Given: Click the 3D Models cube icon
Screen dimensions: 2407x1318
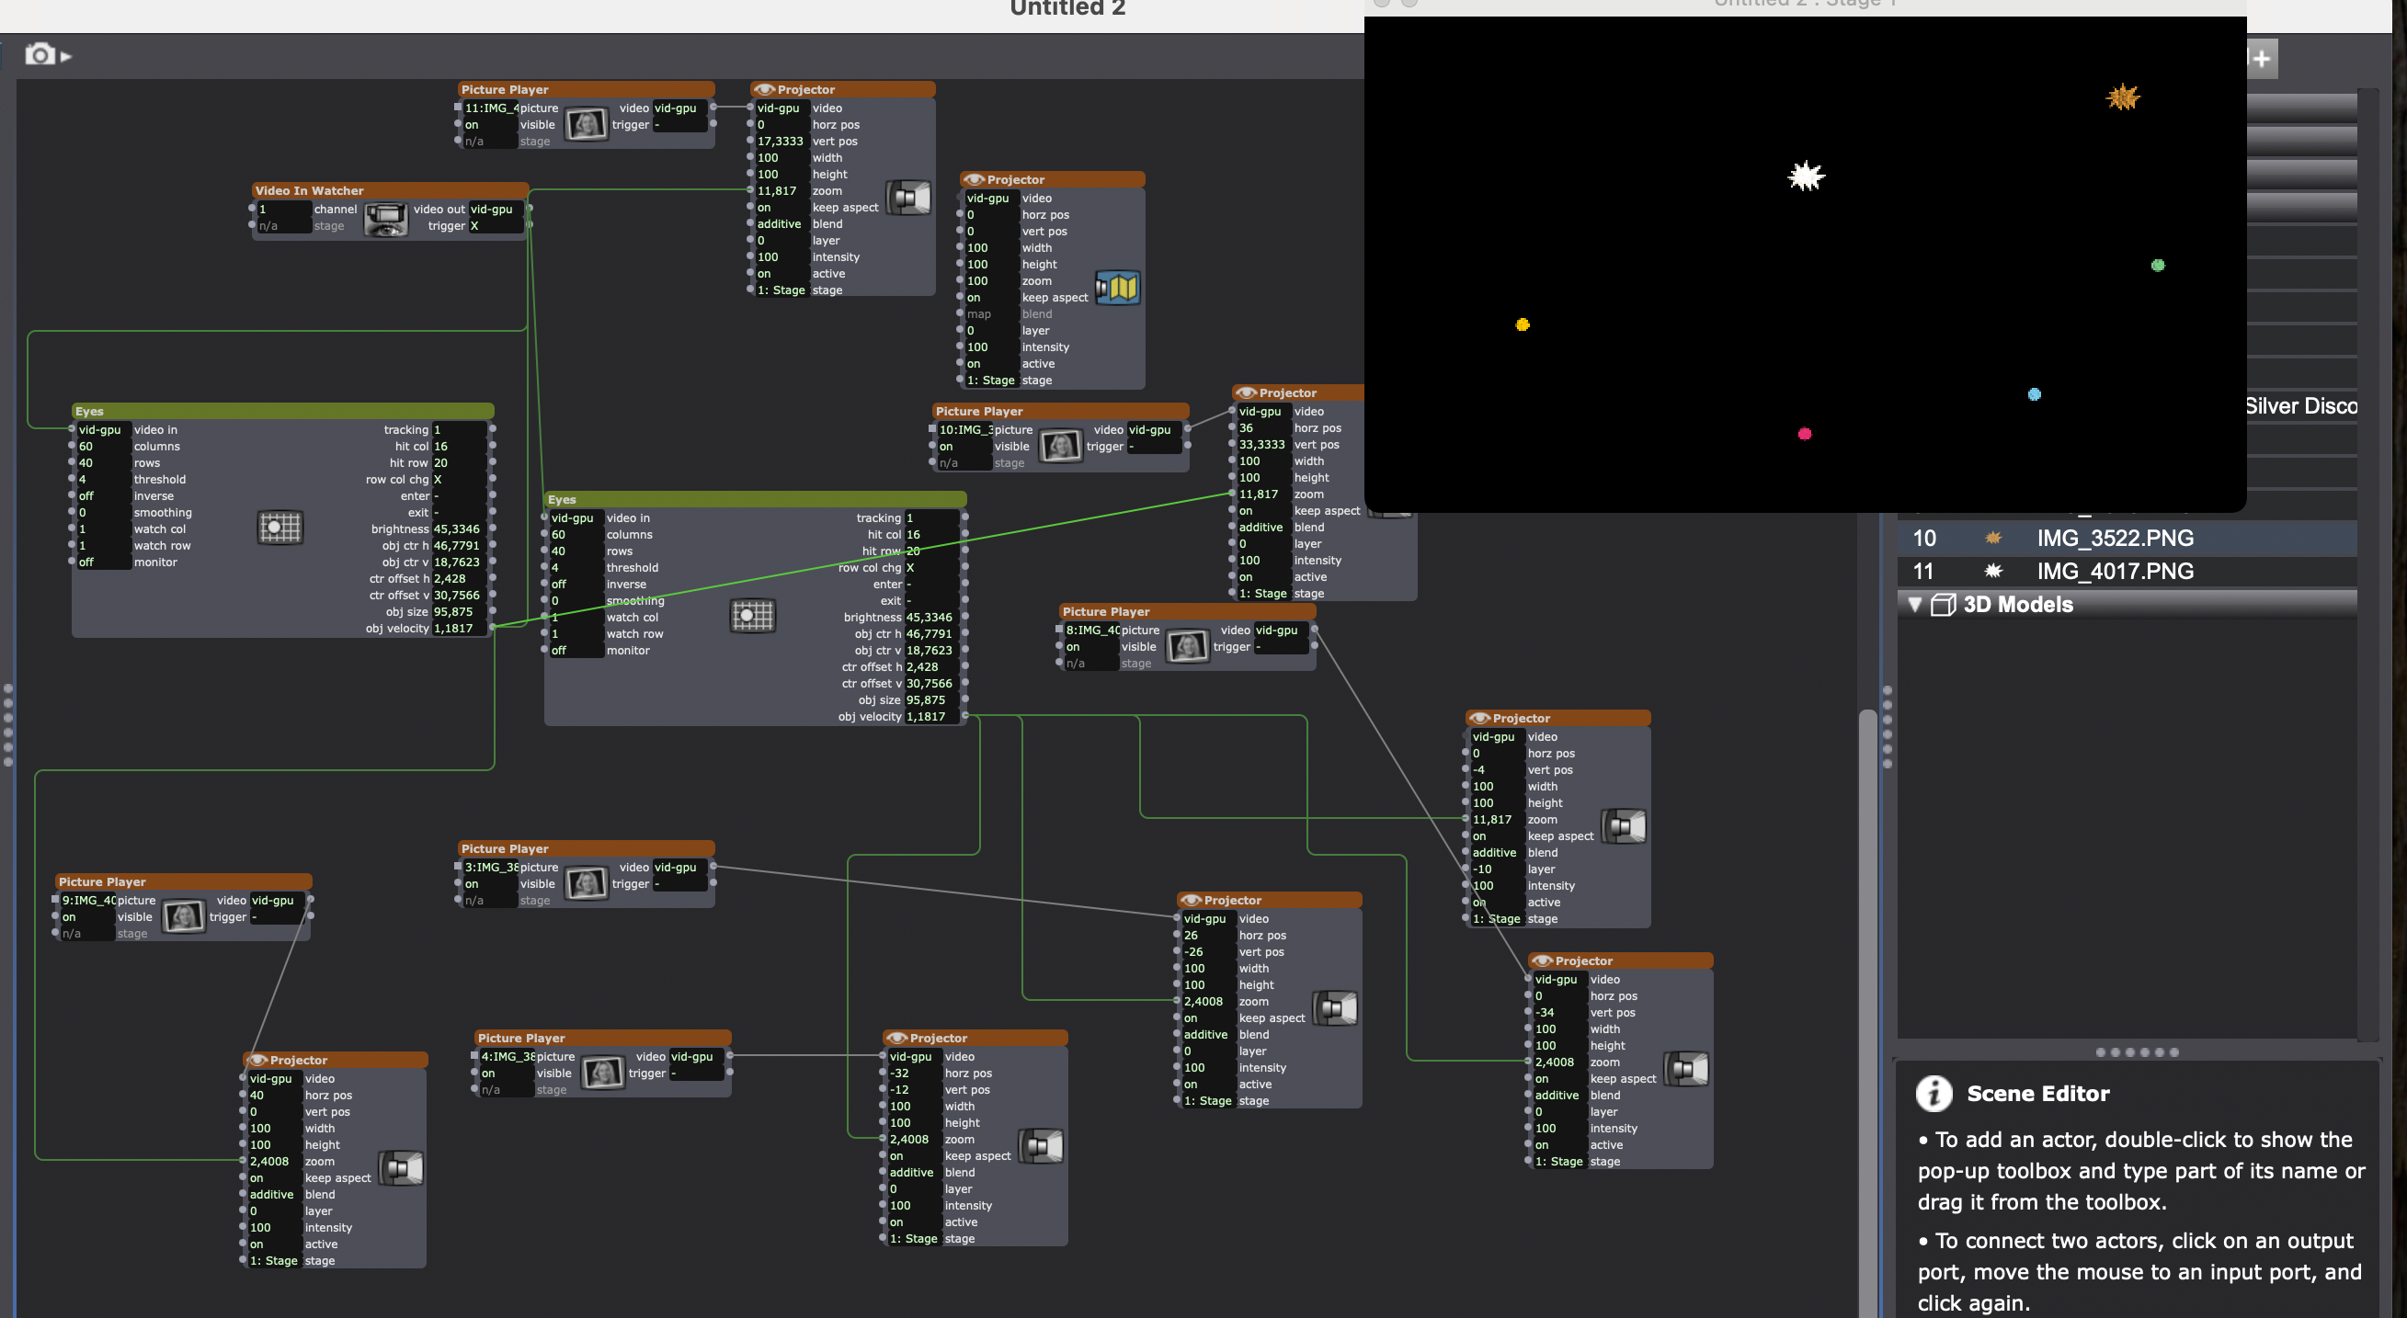Looking at the screenshot, I should click(1943, 605).
